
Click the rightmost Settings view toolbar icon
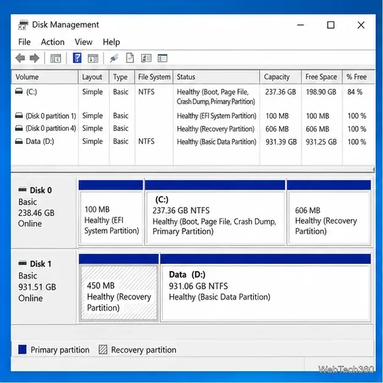(162, 58)
